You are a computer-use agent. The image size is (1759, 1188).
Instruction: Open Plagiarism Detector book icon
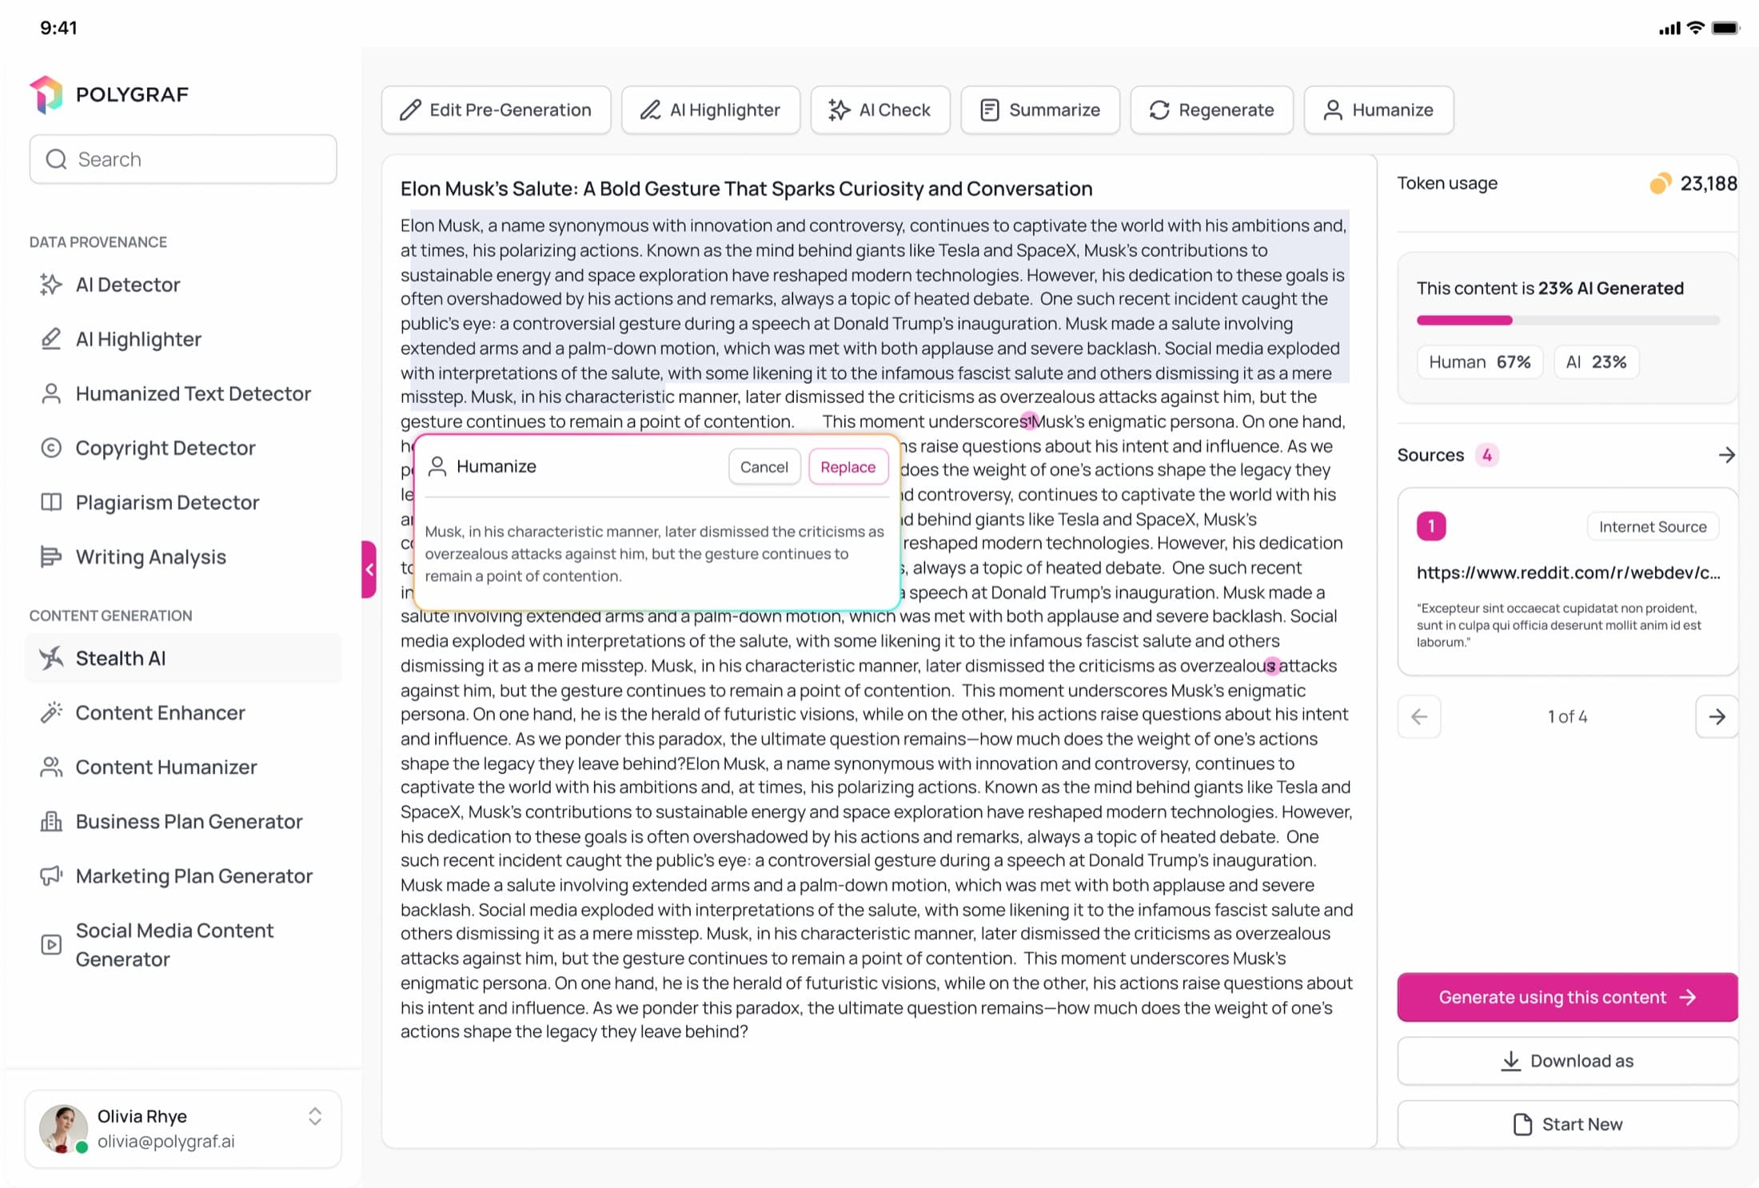pos(51,502)
